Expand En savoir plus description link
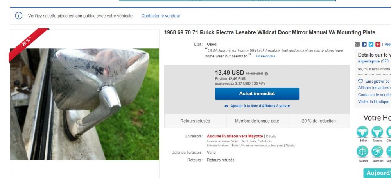 click(265, 56)
